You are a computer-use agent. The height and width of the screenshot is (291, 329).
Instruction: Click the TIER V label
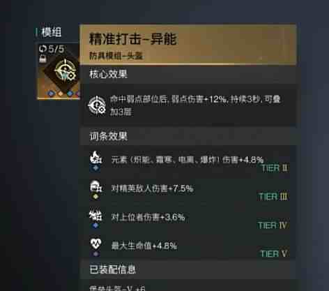tap(274, 254)
